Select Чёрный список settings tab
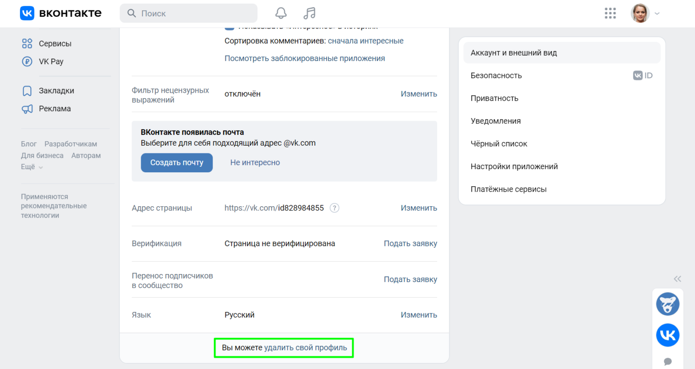 562,143
